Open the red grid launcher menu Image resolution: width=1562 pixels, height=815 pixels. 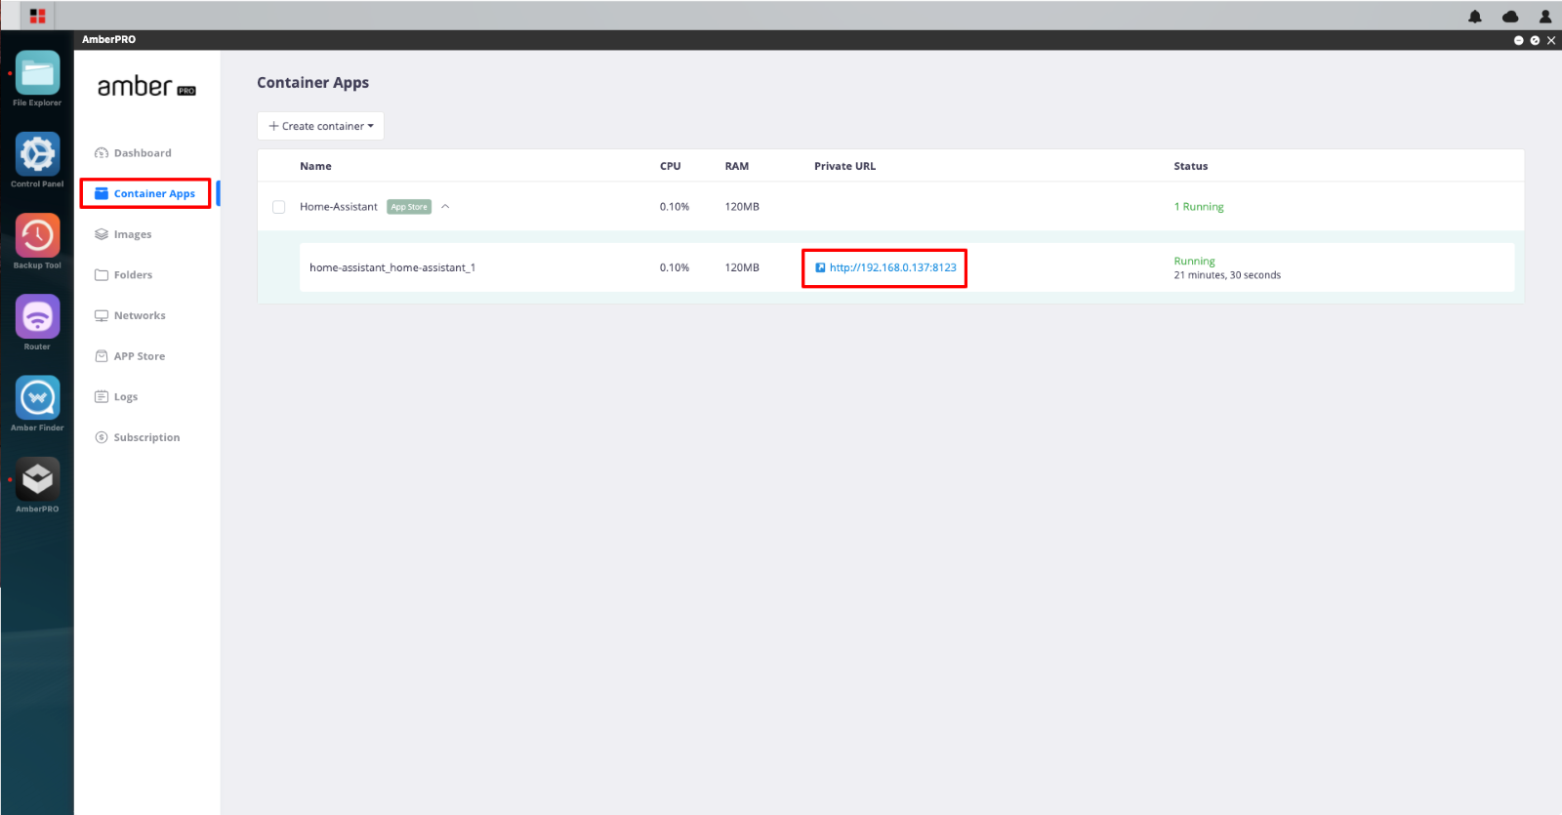37,16
